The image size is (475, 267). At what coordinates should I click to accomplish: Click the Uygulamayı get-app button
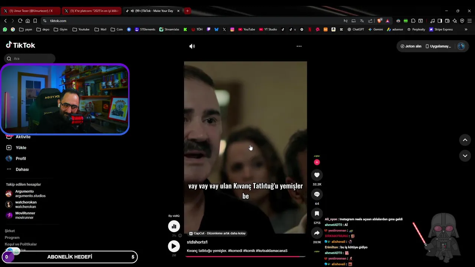click(x=438, y=46)
